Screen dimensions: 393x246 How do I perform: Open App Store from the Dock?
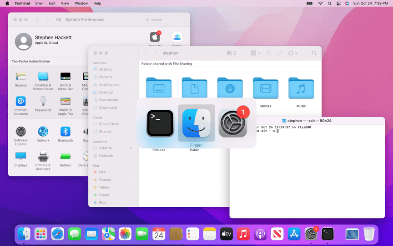tap(294, 234)
